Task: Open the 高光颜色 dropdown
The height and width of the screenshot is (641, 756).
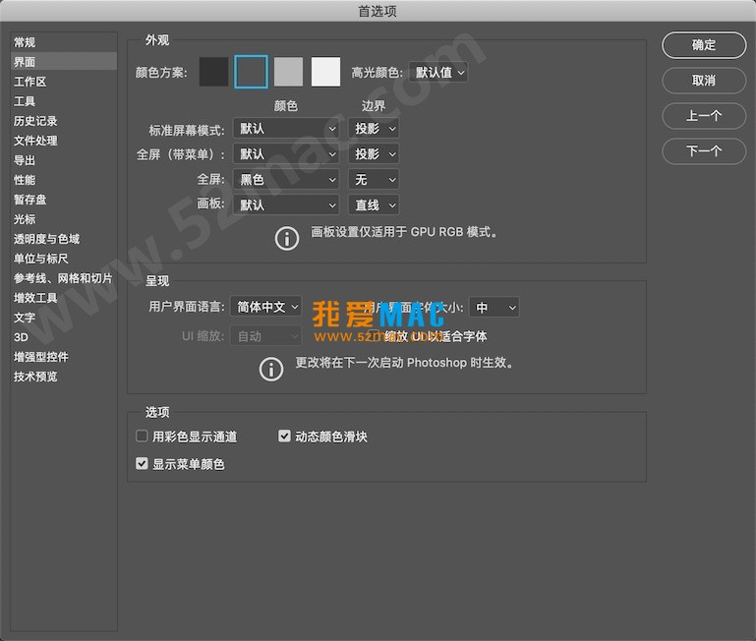Action: click(x=437, y=73)
